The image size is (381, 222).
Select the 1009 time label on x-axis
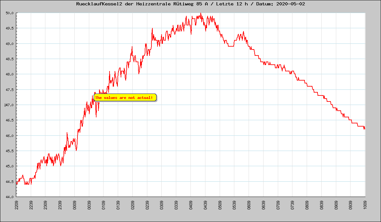365,205
